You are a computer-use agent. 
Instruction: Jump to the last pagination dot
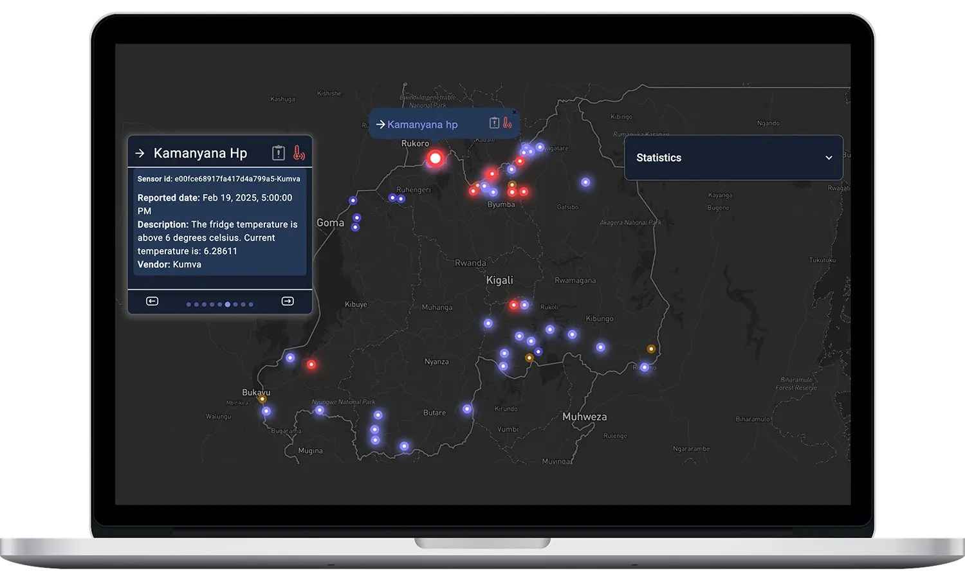pyautogui.click(x=251, y=304)
